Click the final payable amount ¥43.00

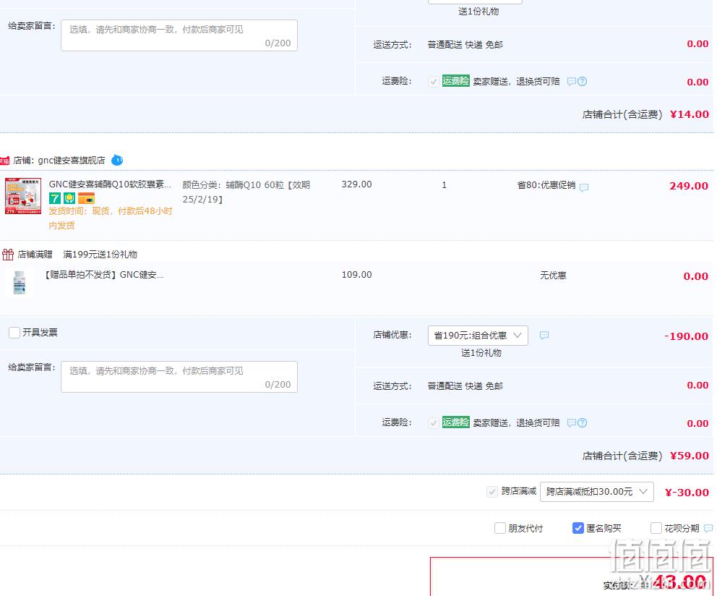pos(673,582)
